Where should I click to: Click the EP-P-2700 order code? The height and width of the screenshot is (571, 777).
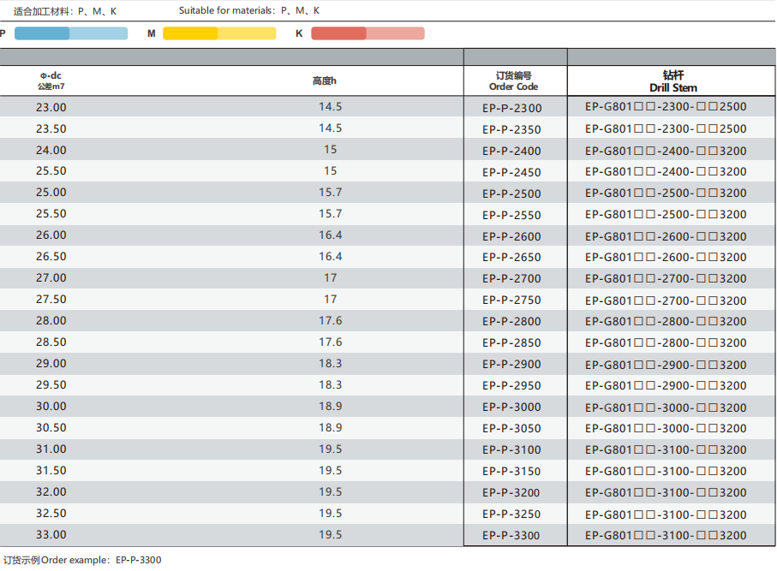pos(511,279)
